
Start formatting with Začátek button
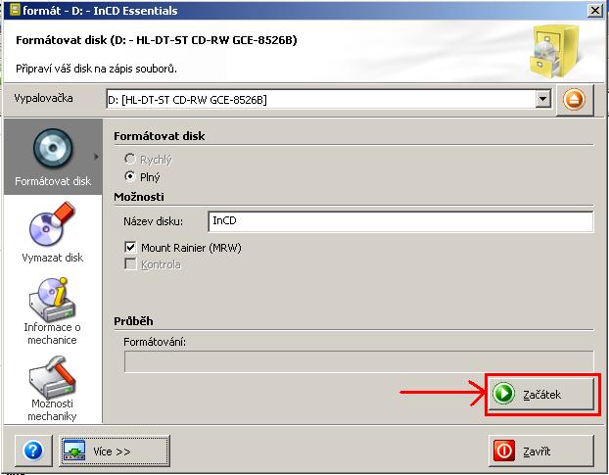(541, 394)
